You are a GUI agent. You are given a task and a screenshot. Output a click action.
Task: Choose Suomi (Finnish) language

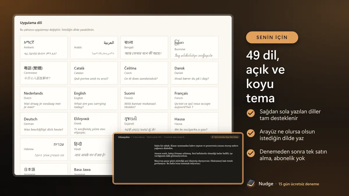point(144,98)
